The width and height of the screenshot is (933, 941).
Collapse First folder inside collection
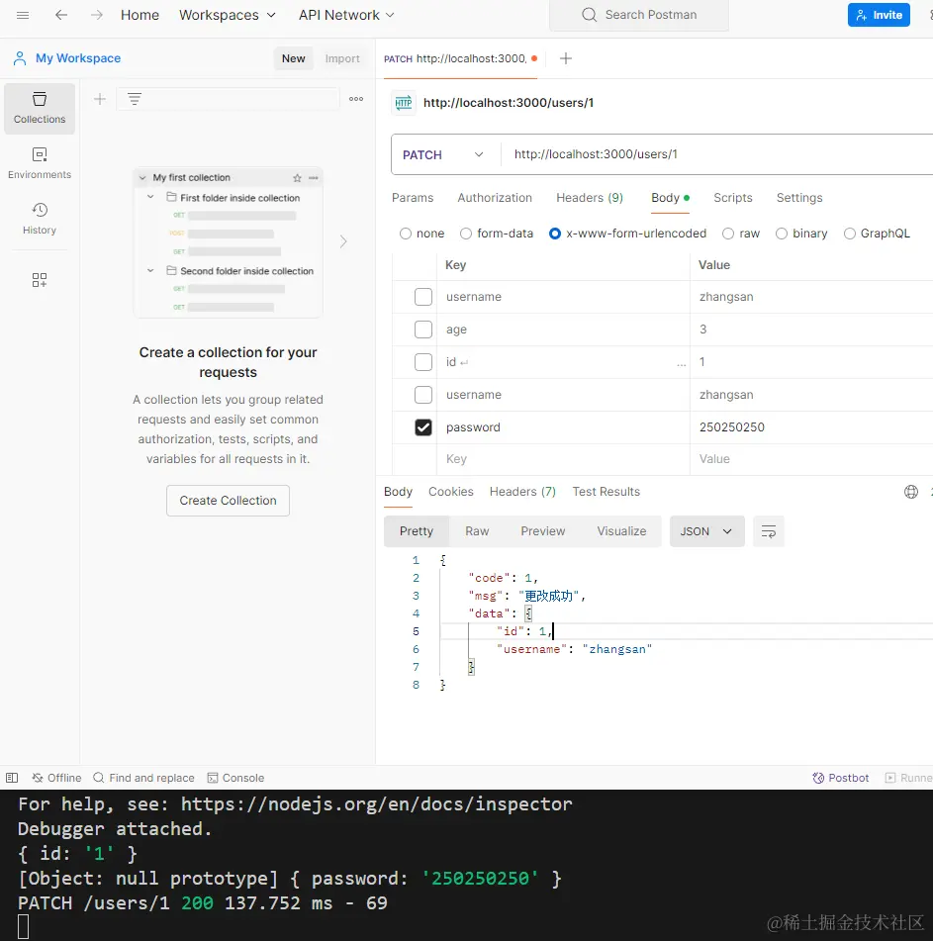tap(150, 197)
